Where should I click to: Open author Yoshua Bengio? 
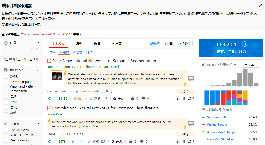[217, 125]
